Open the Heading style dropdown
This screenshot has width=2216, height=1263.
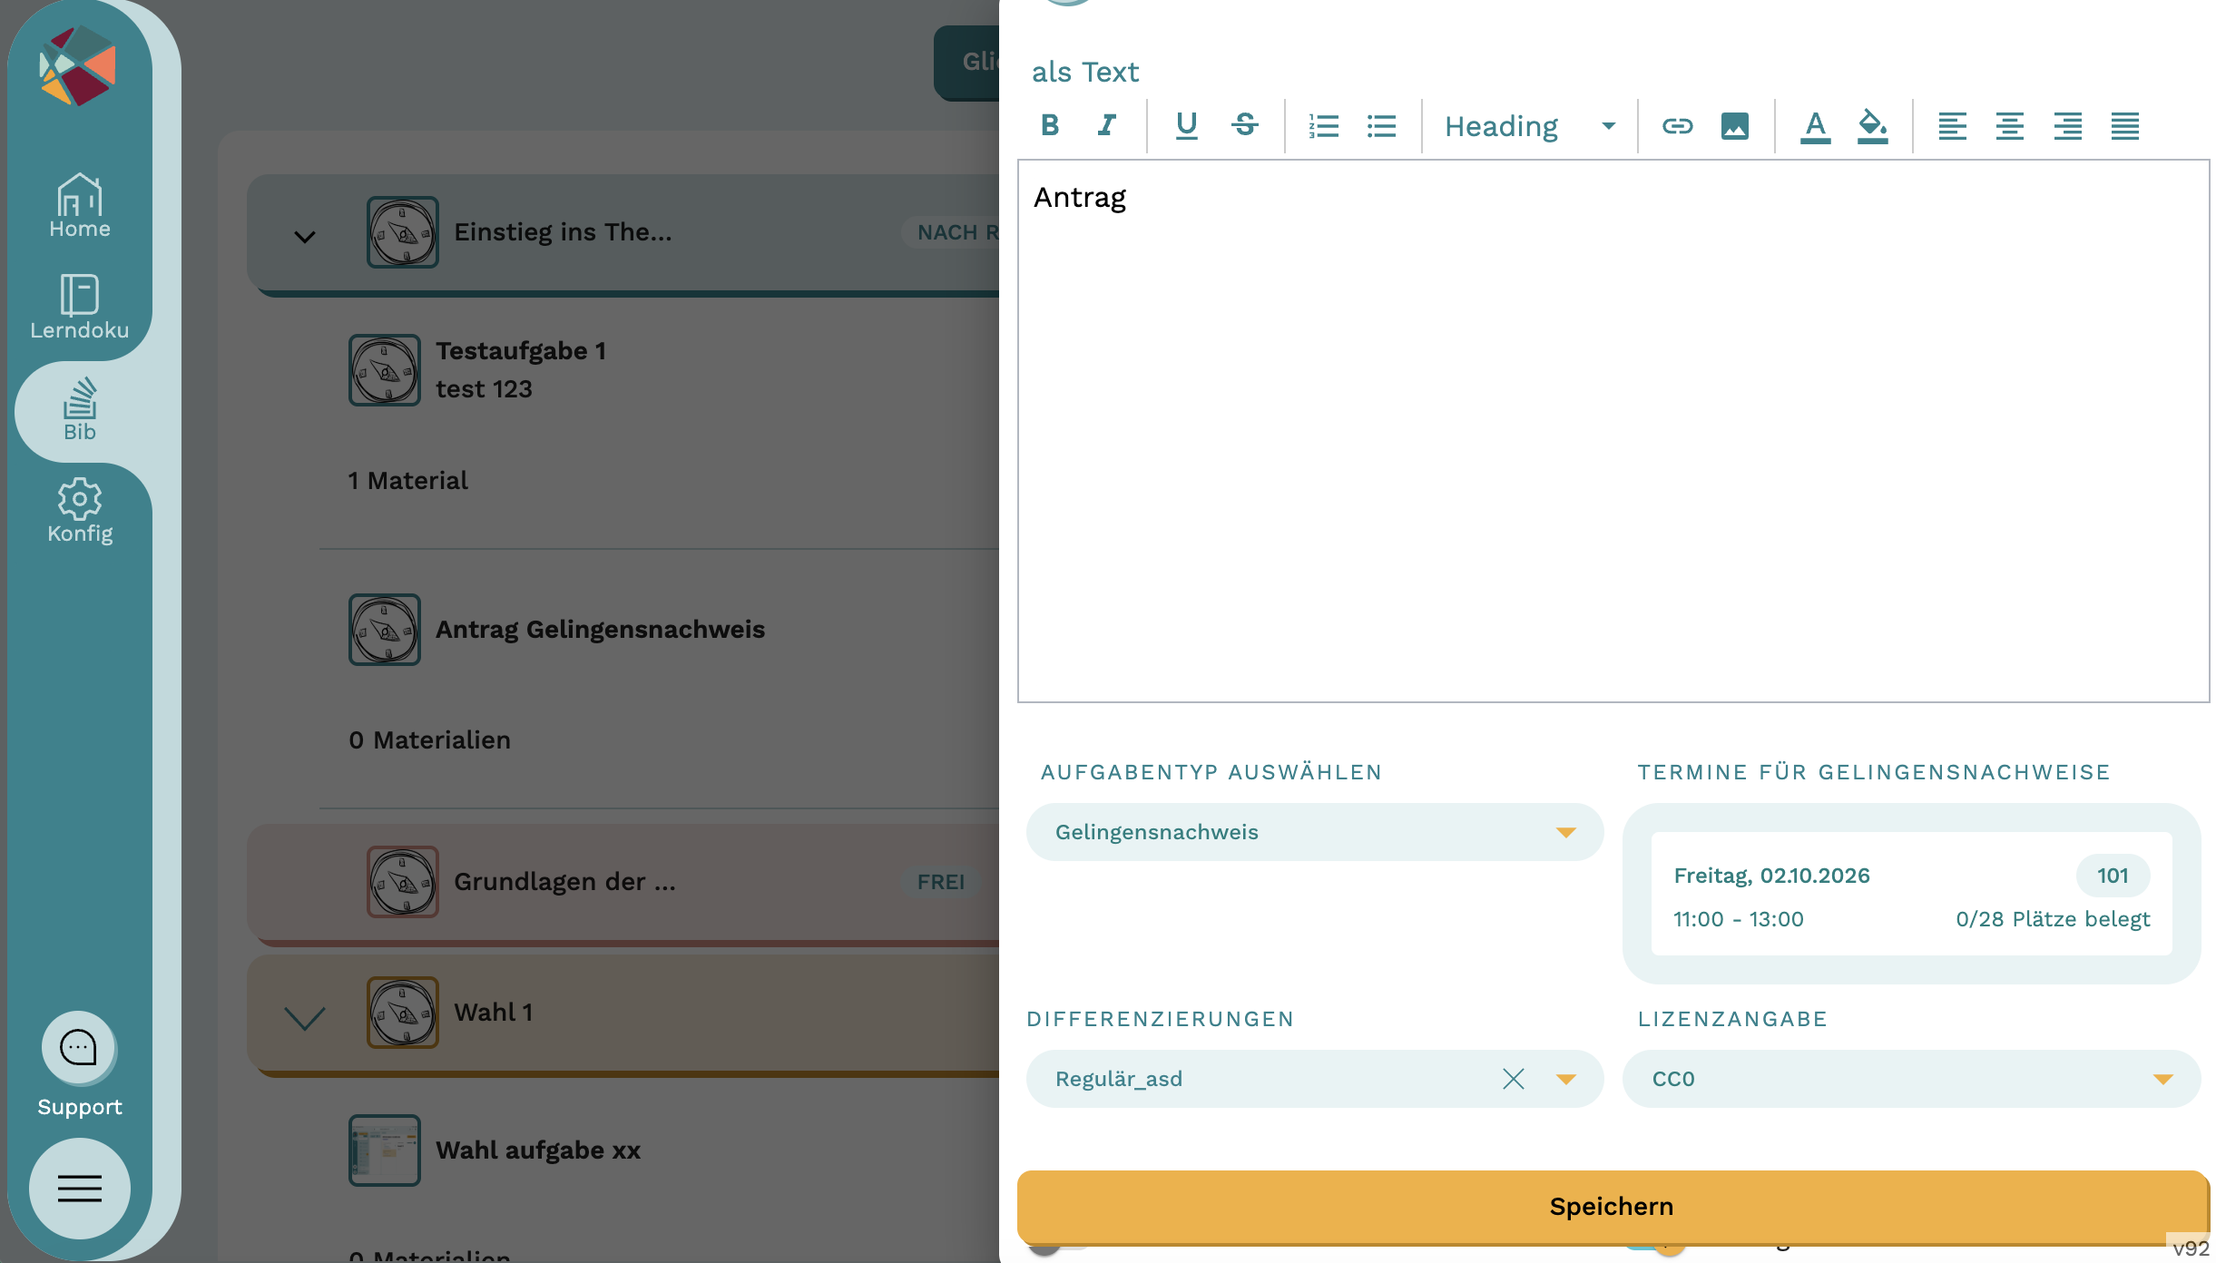pos(1530,126)
